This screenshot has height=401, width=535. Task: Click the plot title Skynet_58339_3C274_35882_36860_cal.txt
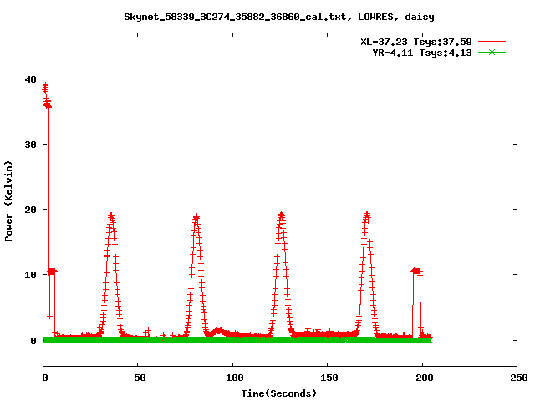tap(237, 17)
